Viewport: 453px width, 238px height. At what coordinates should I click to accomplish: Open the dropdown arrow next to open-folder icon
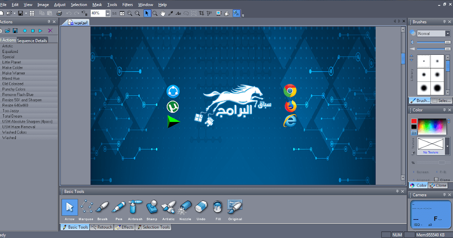[14, 13]
